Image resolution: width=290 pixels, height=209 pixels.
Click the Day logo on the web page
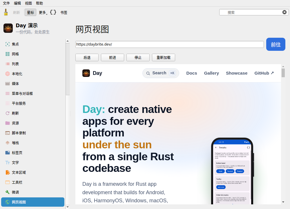coord(86,73)
